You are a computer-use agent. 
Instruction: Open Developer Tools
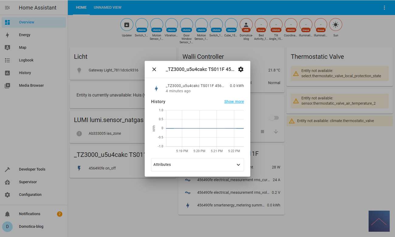(x=32, y=169)
